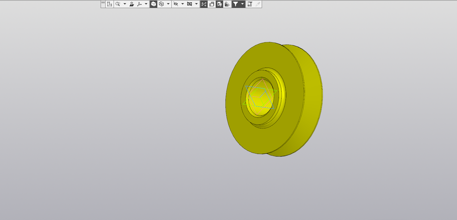This screenshot has height=220, width=457.
Task: Click the layered drawing icon left of filter
Action: 227,4
